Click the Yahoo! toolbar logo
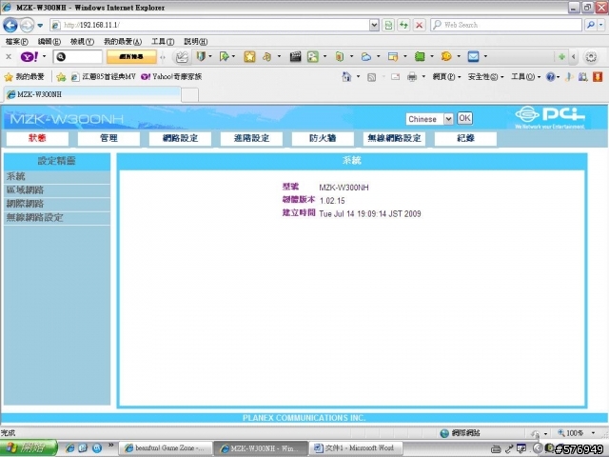The height and width of the screenshot is (457, 609). (x=29, y=57)
